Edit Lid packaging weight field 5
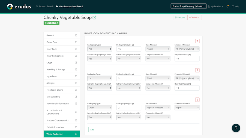Screen dimensions: 246x138 tap(129, 78)
